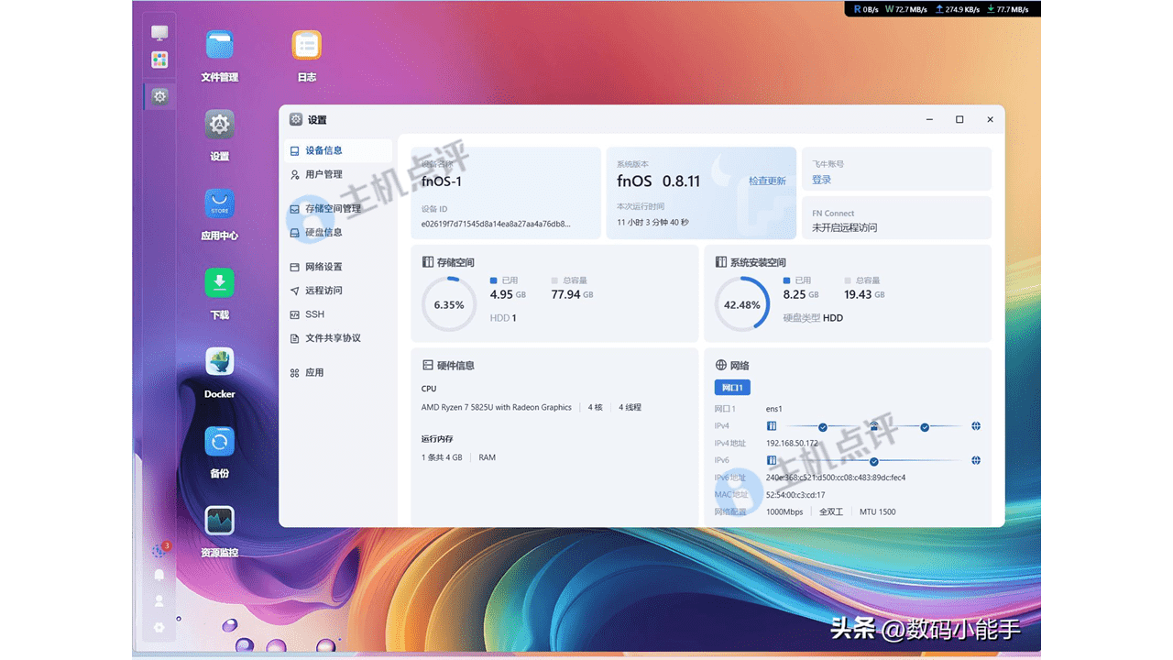The image size is (1173, 660).
Task: Click the notification bell in the left dock
Action: click(x=159, y=575)
